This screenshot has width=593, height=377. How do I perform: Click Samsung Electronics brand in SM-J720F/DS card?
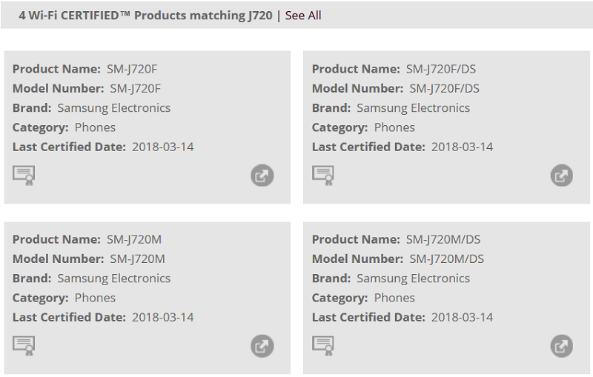(x=413, y=108)
